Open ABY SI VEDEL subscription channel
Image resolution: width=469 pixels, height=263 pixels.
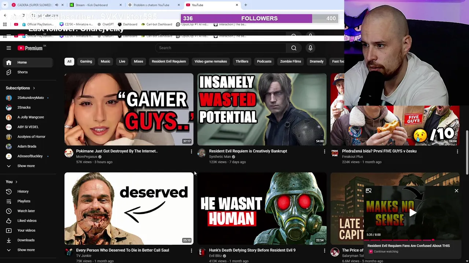[28, 127]
